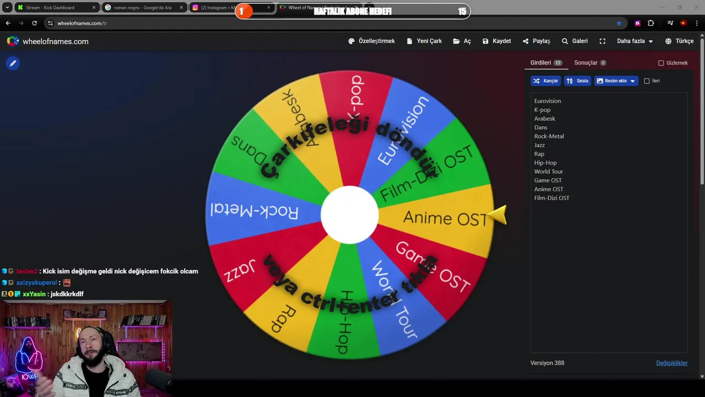Screen dimensions: 705x397
Task: Click the address bar URL
Action: (x=82, y=23)
